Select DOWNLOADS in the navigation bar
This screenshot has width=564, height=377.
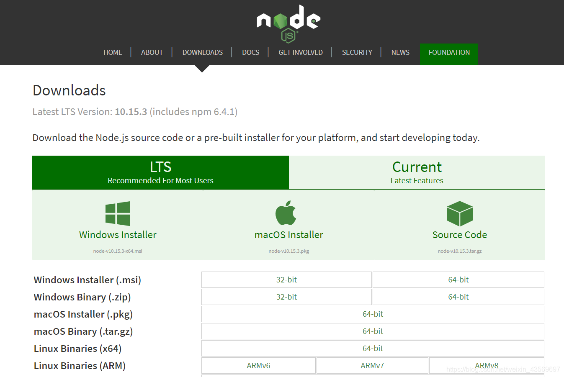(x=203, y=52)
